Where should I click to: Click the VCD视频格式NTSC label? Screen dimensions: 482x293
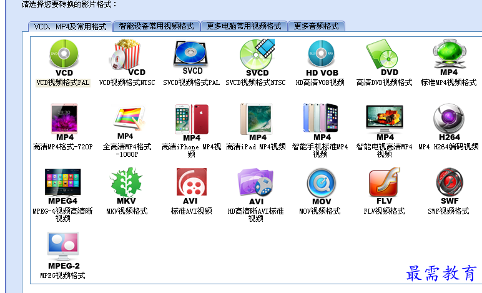tap(127, 82)
